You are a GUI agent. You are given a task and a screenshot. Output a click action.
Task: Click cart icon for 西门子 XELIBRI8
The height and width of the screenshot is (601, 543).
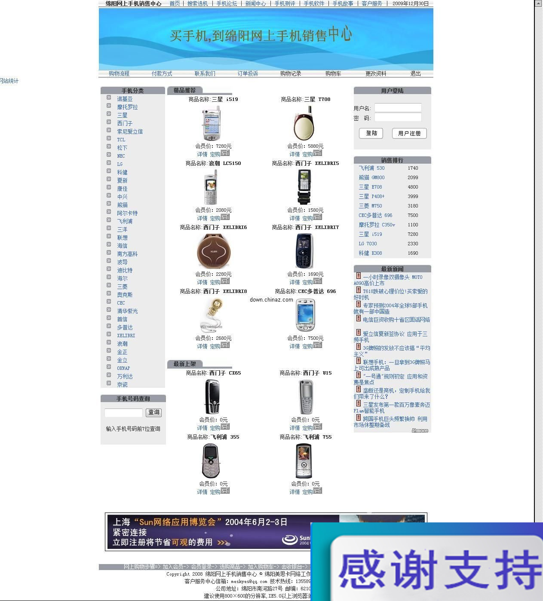225,345
